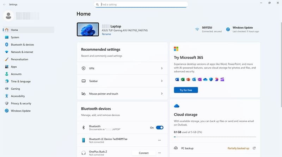This screenshot has height=157, width=282.
Task: Open SKYFZIJJ network status
Action: (209, 29)
